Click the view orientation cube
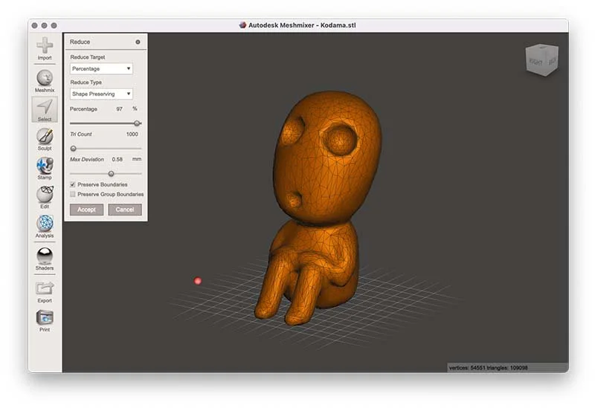Viewport: 595px width, 408px height. 542,60
